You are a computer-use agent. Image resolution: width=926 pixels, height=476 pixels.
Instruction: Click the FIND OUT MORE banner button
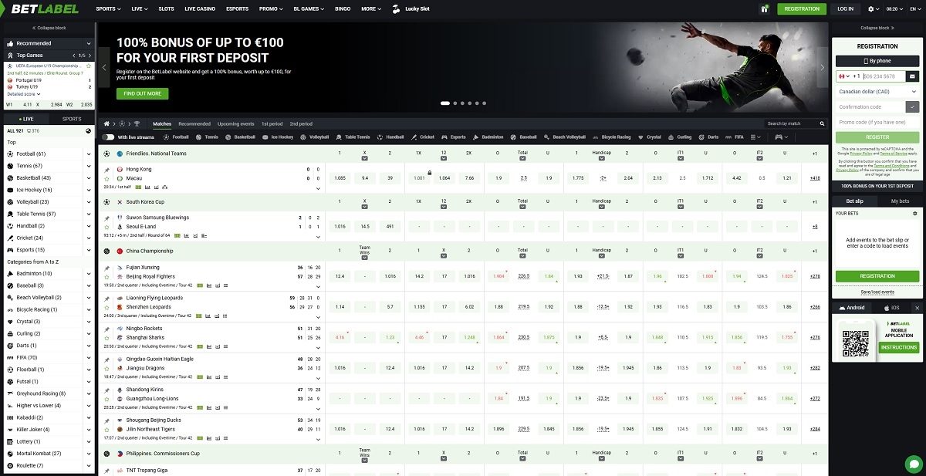(x=143, y=93)
